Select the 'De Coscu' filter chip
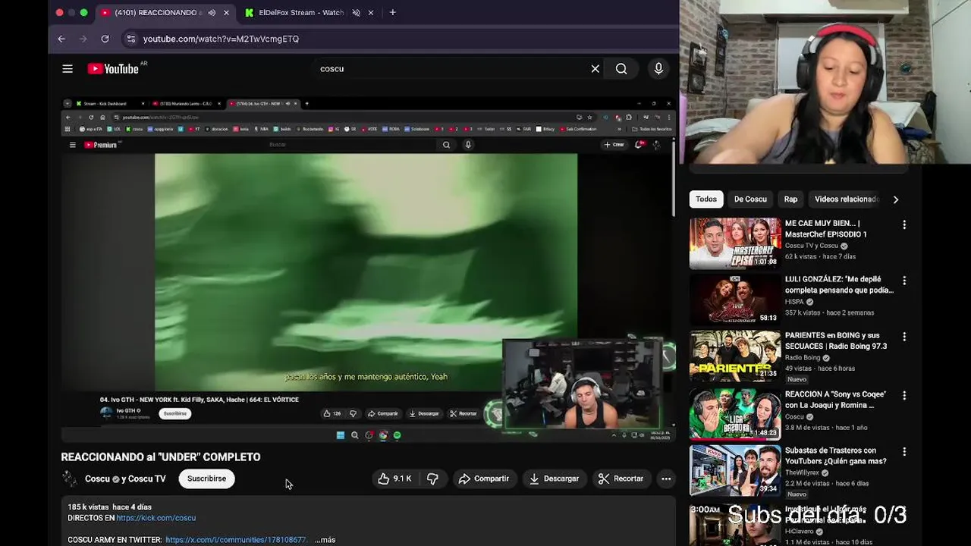This screenshot has height=546, width=971. [x=750, y=199]
